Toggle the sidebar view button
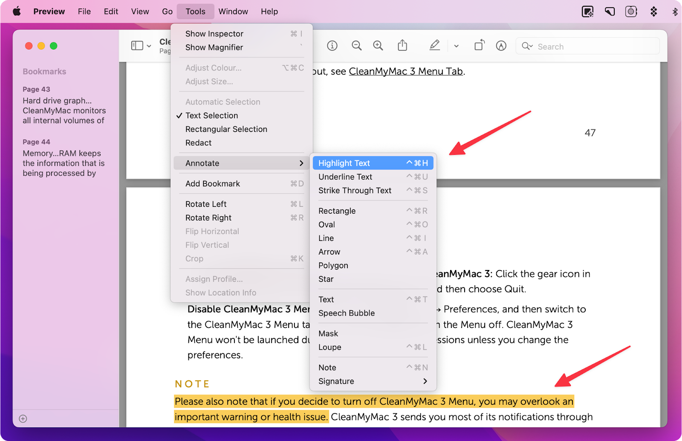This screenshot has width=682, height=441. (x=137, y=46)
